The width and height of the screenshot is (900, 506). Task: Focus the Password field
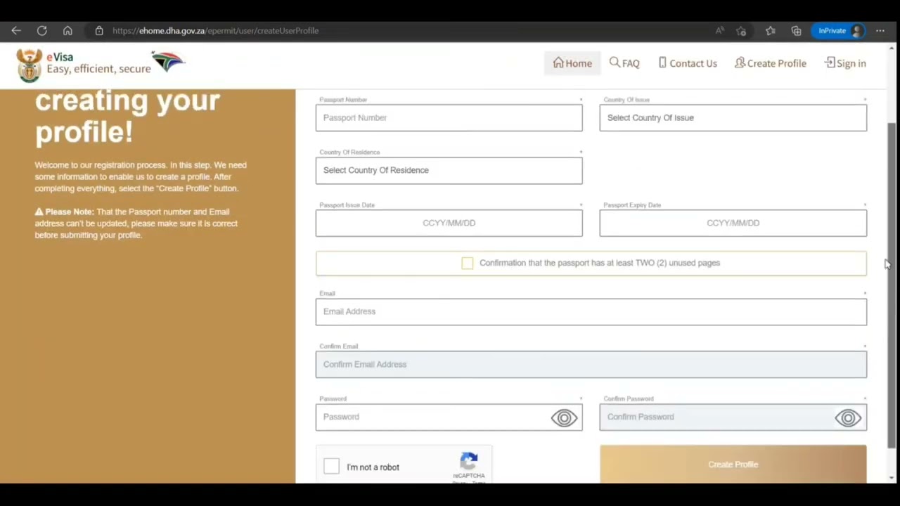449,417
